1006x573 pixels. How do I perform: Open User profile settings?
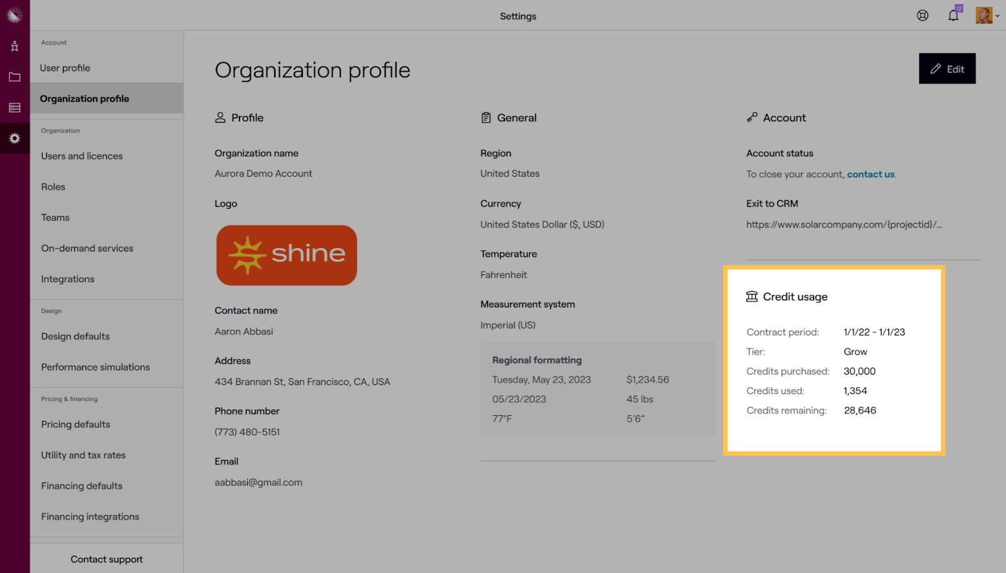(x=65, y=68)
